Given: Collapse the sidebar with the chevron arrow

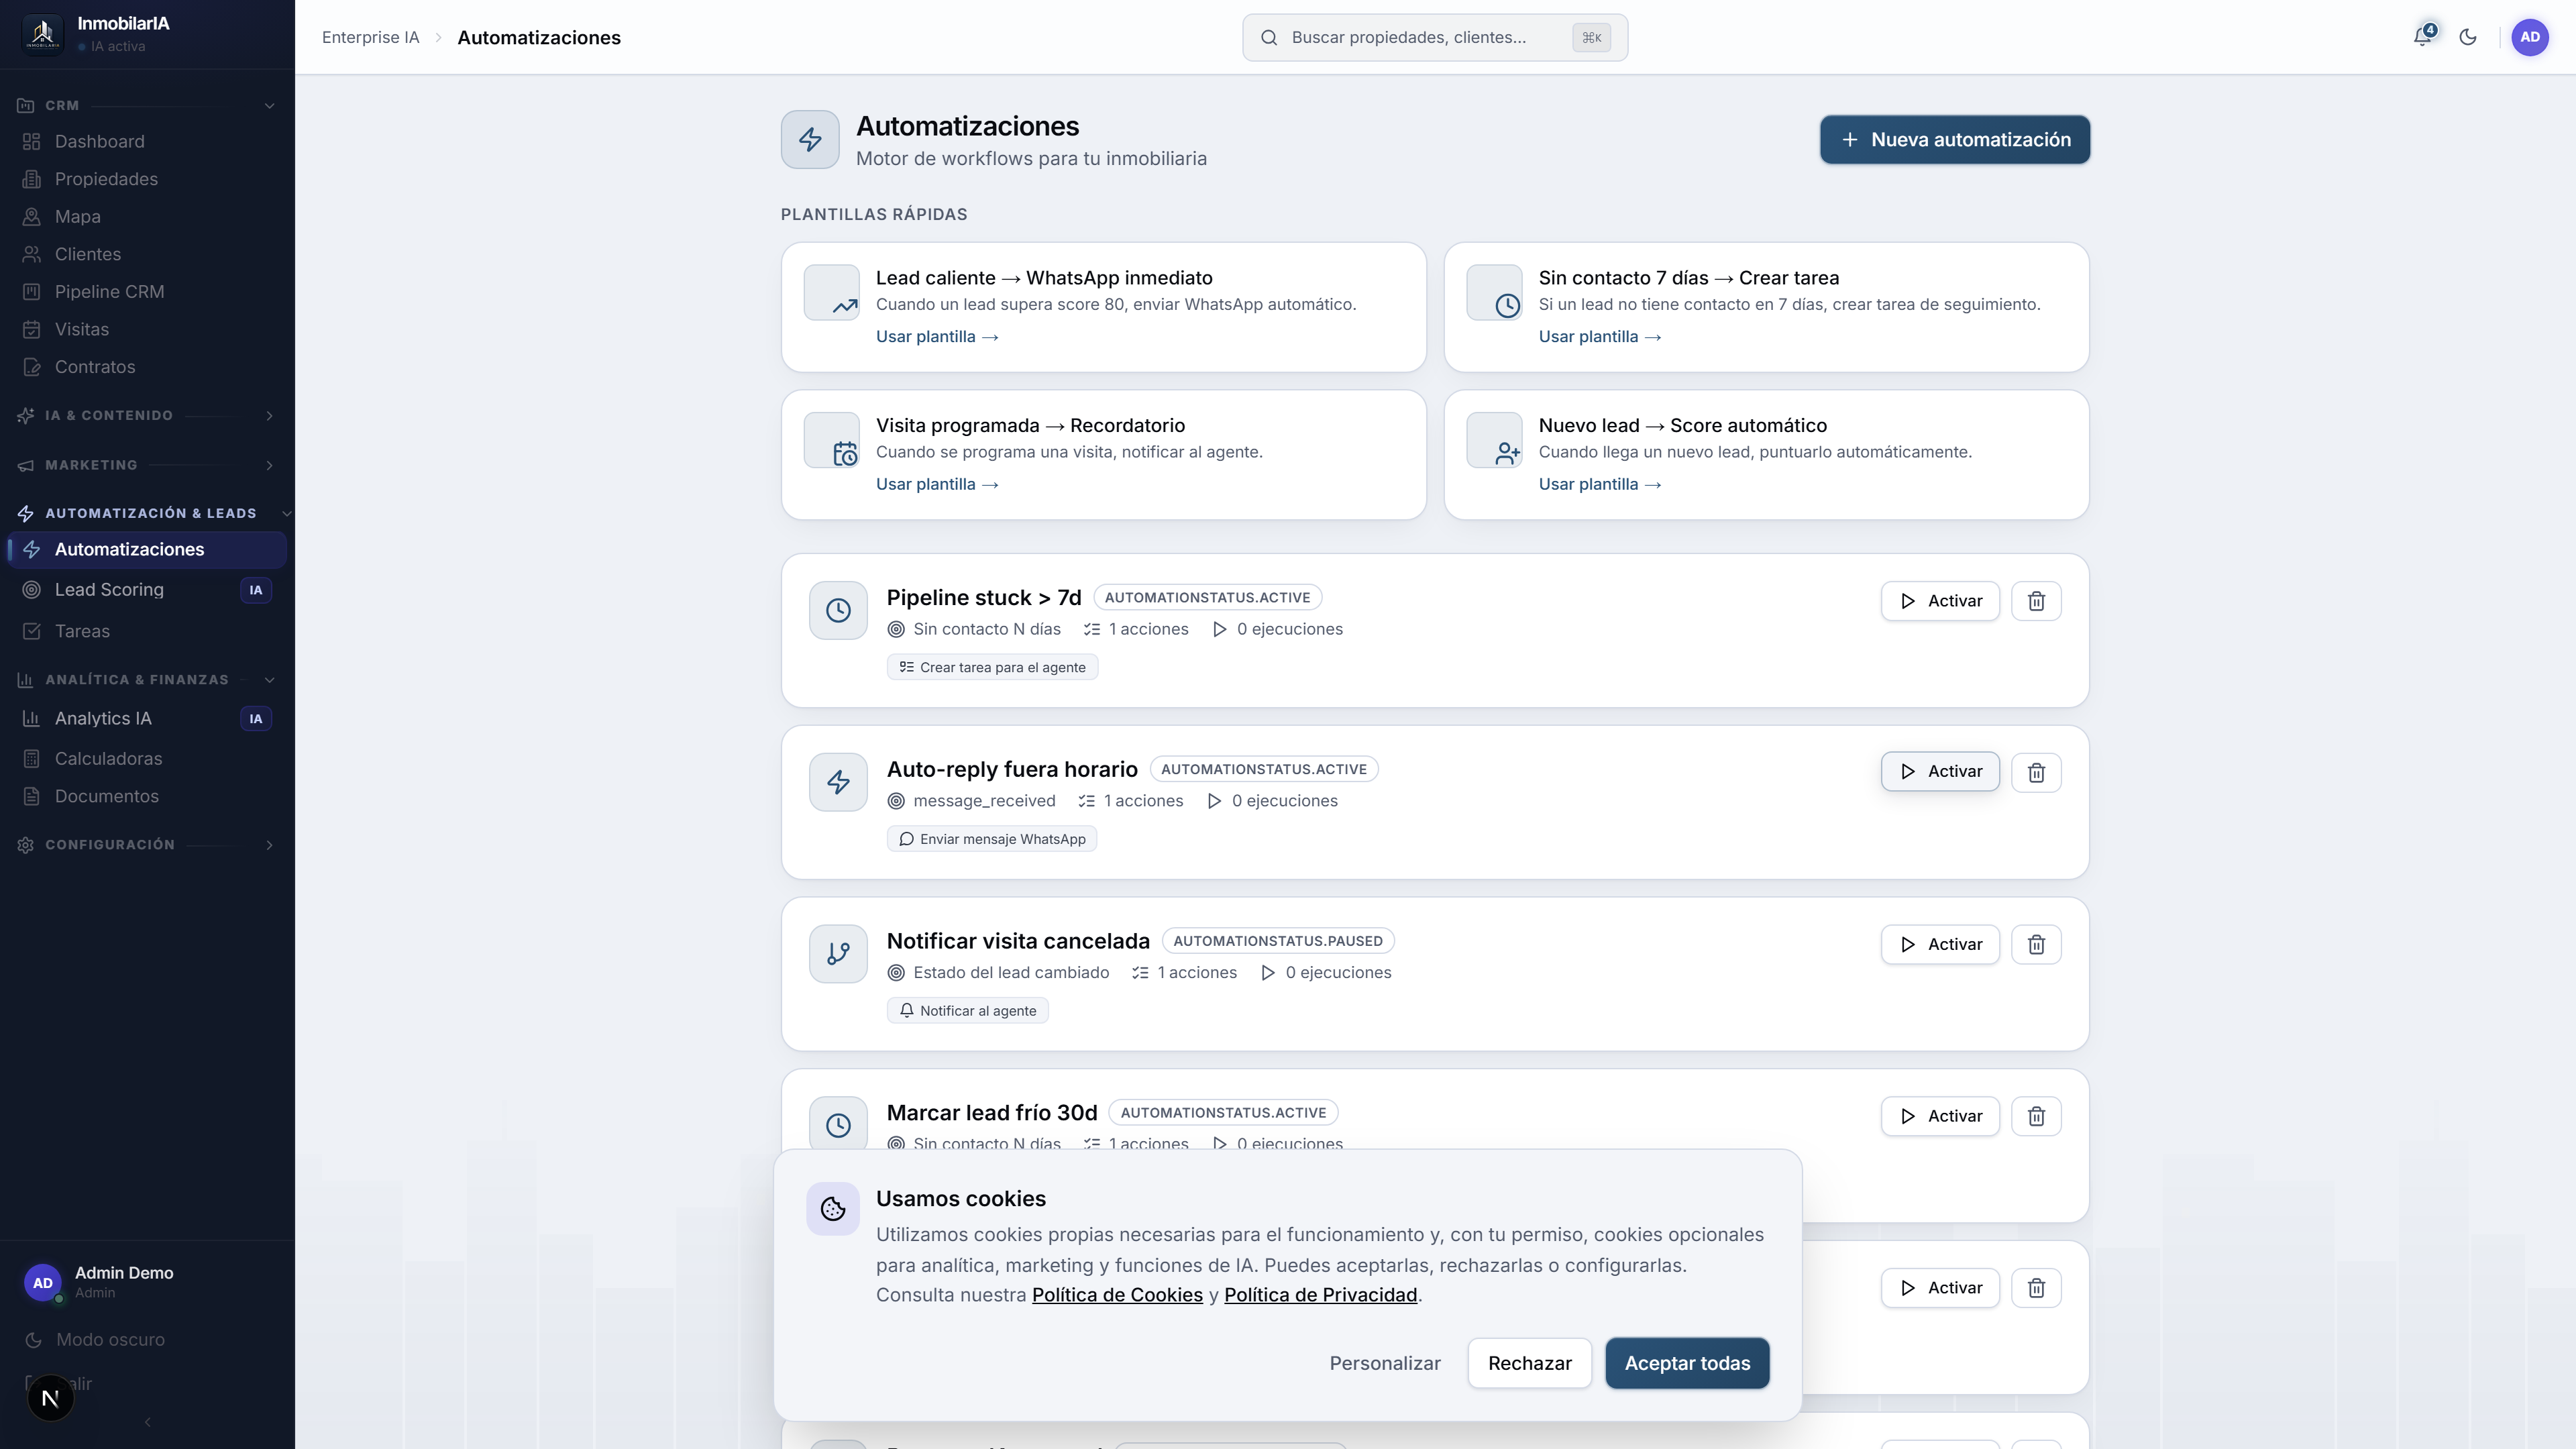Looking at the screenshot, I should (x=148, y=1422).
